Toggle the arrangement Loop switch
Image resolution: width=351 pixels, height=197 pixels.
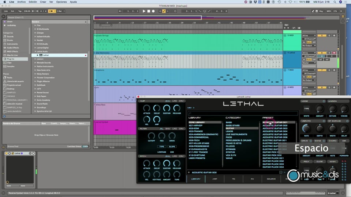(x=204, y=11)
